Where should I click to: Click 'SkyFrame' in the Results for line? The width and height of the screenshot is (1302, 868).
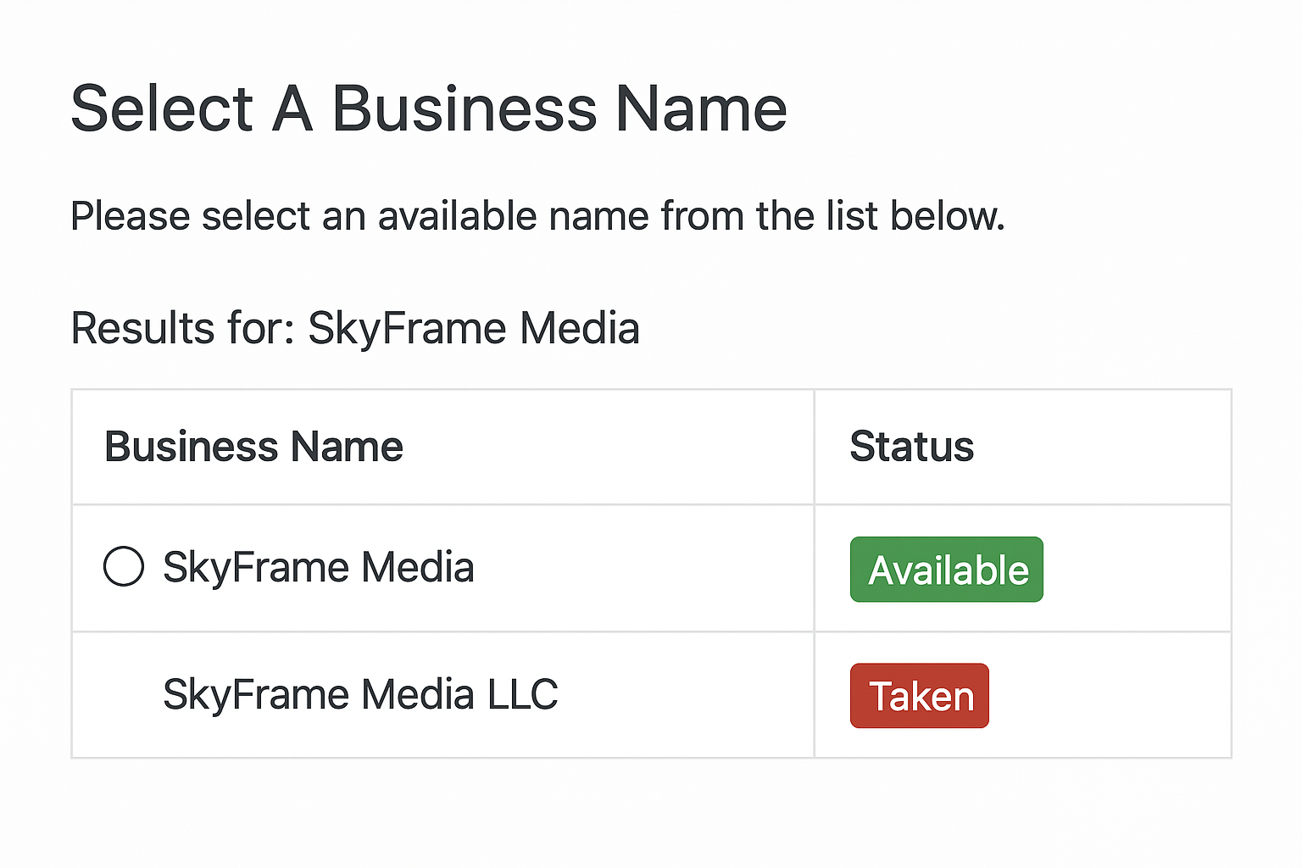[x=407, y=328]
